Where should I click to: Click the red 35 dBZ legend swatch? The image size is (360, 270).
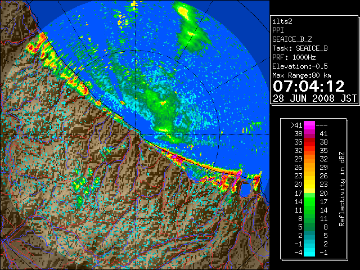(309, 142)
